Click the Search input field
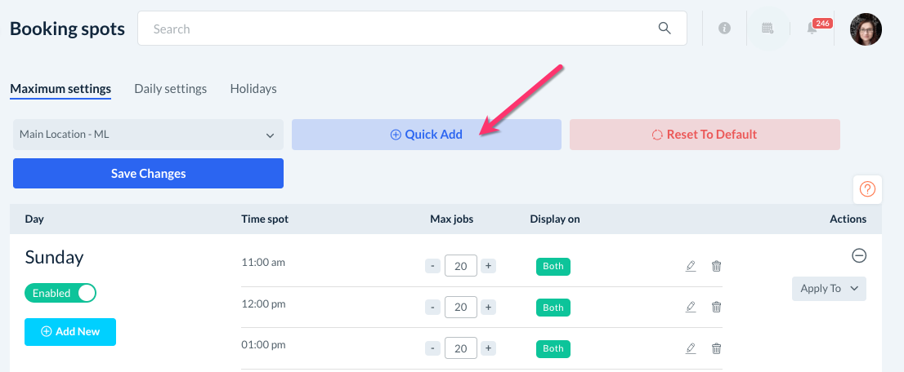This screenshot has height=372, width=904. pos(401,29)
